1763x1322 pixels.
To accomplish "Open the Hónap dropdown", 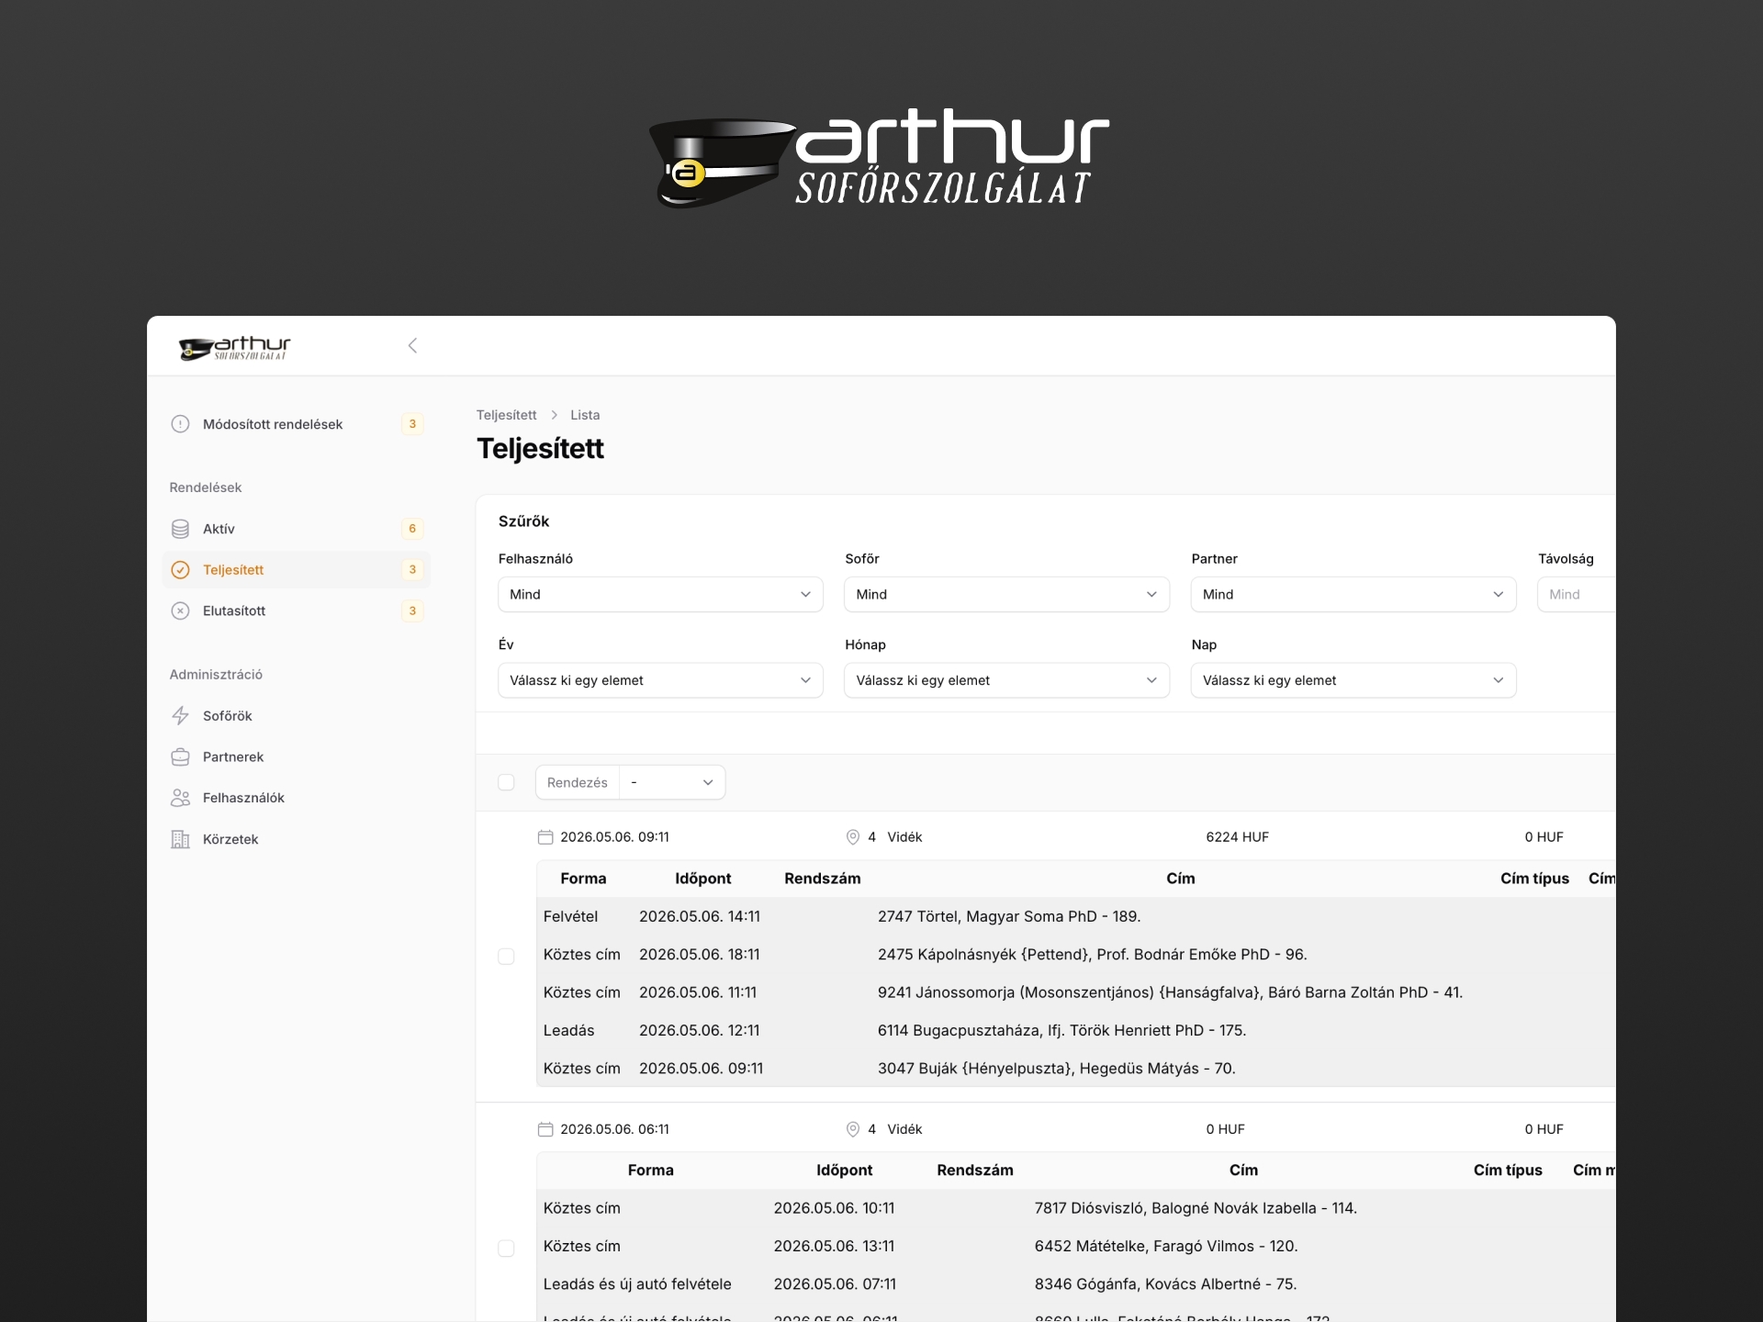I will point(1006,680).
